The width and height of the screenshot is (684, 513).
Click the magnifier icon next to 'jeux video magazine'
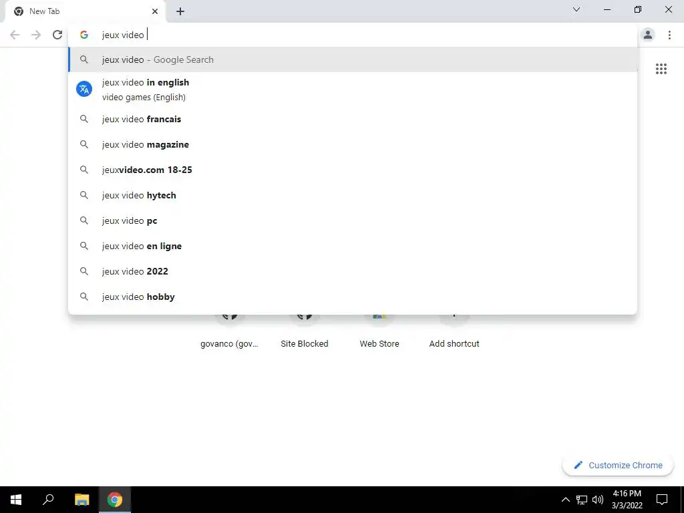[84, 144]
